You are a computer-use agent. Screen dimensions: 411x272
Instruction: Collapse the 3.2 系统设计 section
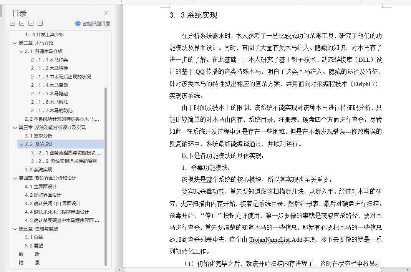pos(21,144)
